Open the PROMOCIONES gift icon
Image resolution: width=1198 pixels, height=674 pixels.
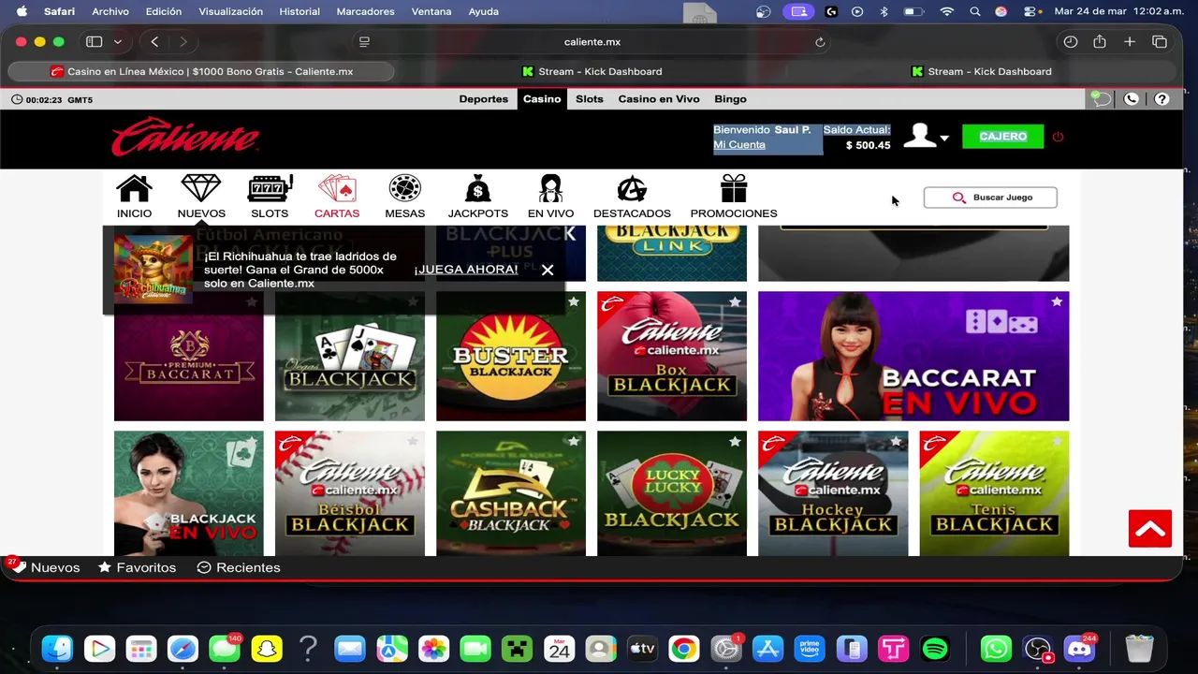[734, 197]
